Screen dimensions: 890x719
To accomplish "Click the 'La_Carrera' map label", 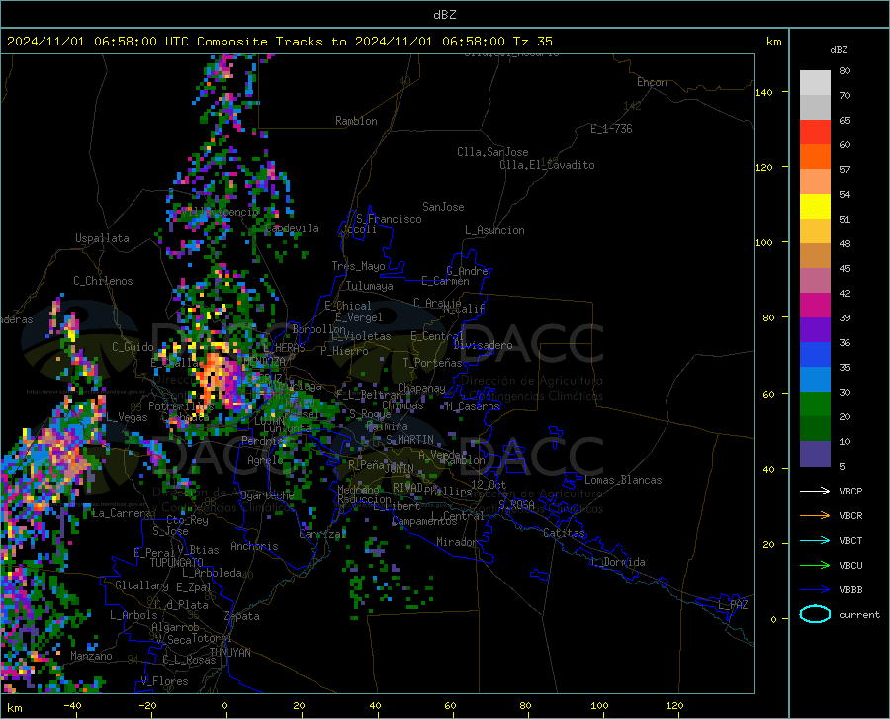I will point(122,513).
